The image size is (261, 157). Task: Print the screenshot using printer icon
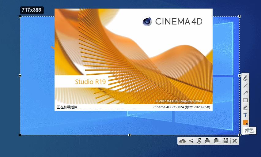208,141
